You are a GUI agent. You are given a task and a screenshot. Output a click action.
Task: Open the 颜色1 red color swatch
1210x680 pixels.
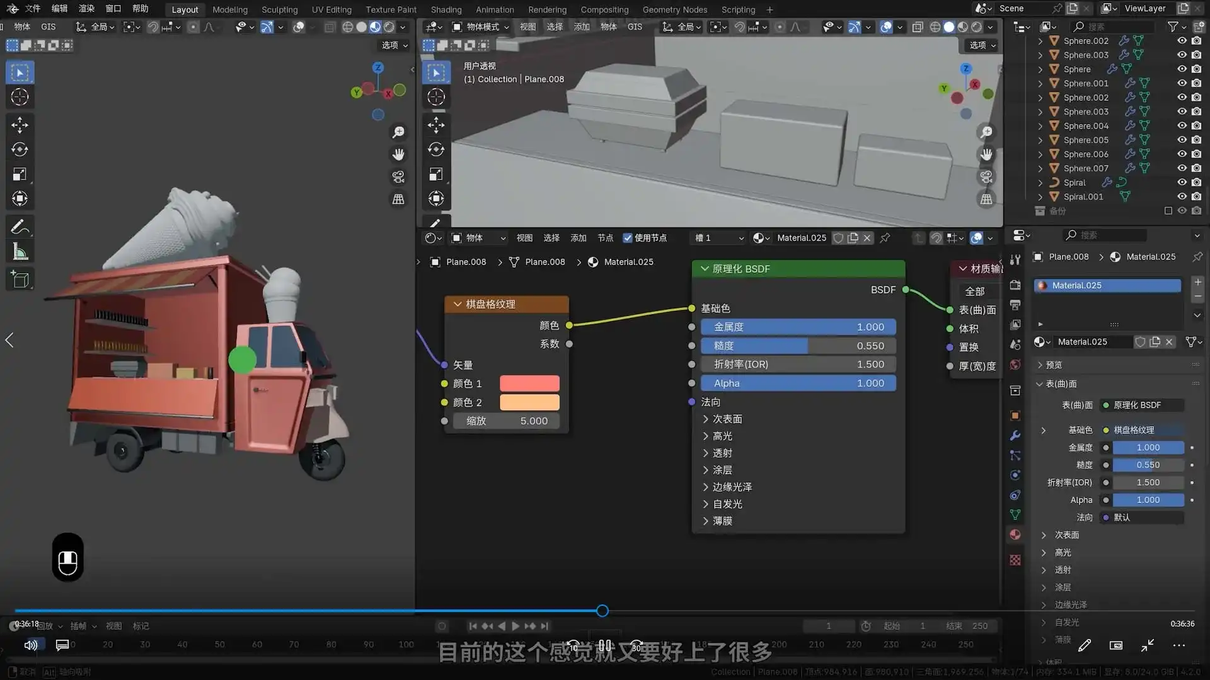tap(529, 383)
